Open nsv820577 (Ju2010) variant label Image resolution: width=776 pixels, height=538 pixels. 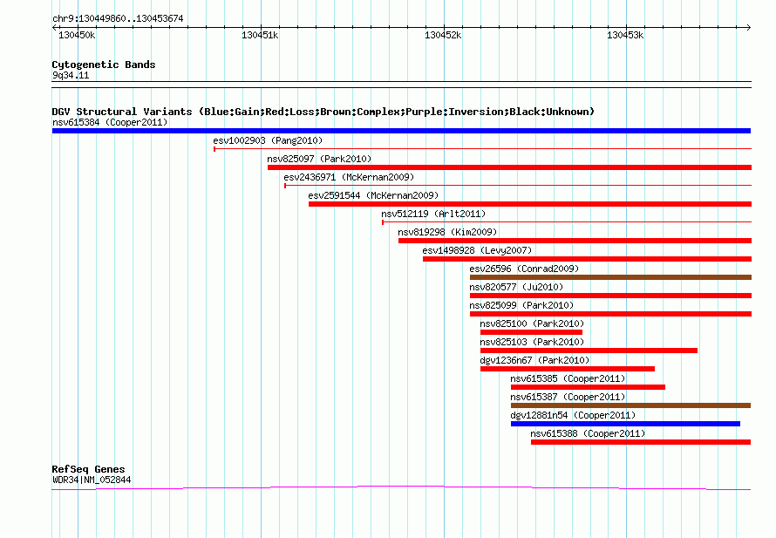pos(516,287)
